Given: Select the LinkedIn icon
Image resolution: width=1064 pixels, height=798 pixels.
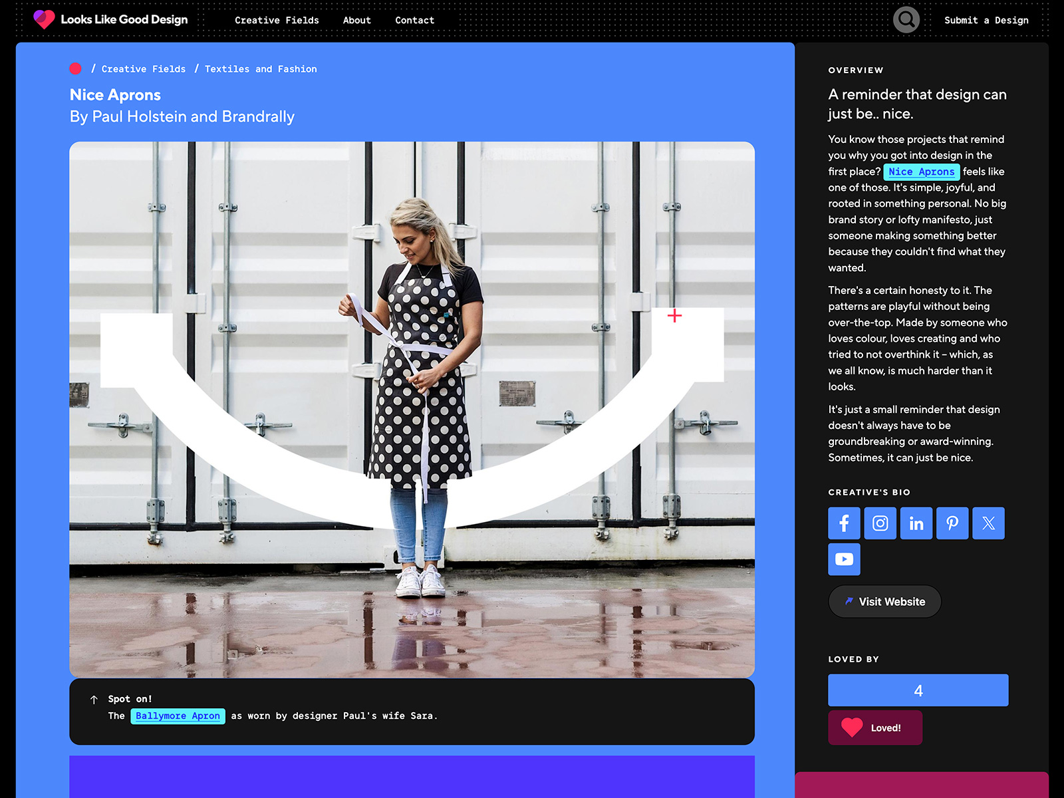Looking at the screenshot, I should click(x=916, y=523).
